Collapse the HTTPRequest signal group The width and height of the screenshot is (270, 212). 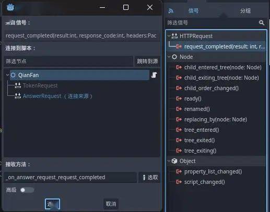[x=169, y=36]
